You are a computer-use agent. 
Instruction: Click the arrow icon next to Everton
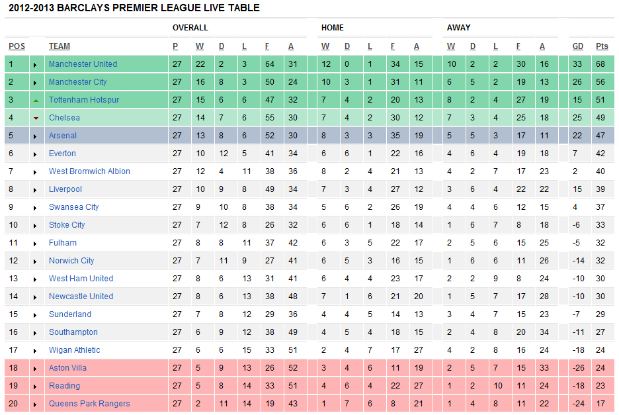click(36, 154)
